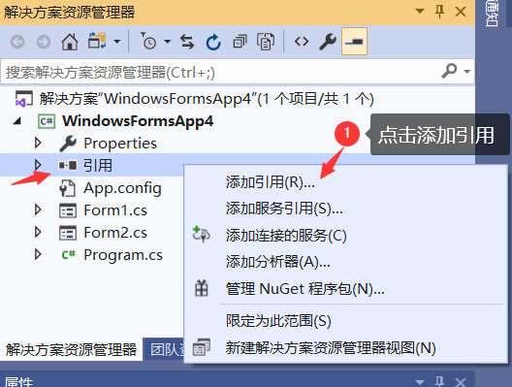This screenshot has width=512, height=387.
Task: Click the C# project icon beside WindowsFormsApp4
Action: point(47,121)
